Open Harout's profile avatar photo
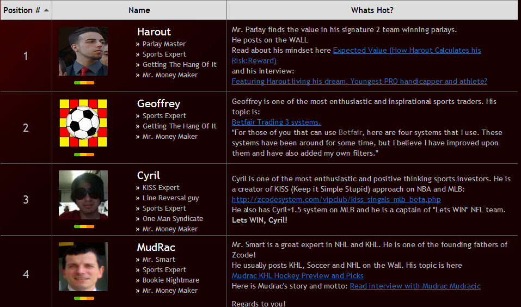The height and width of the screenshot is (307, 521). tap(83, 51)
